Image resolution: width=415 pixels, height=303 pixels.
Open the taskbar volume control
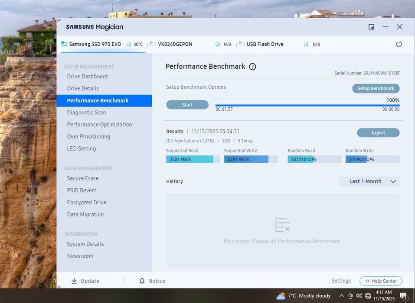[359, 296]
